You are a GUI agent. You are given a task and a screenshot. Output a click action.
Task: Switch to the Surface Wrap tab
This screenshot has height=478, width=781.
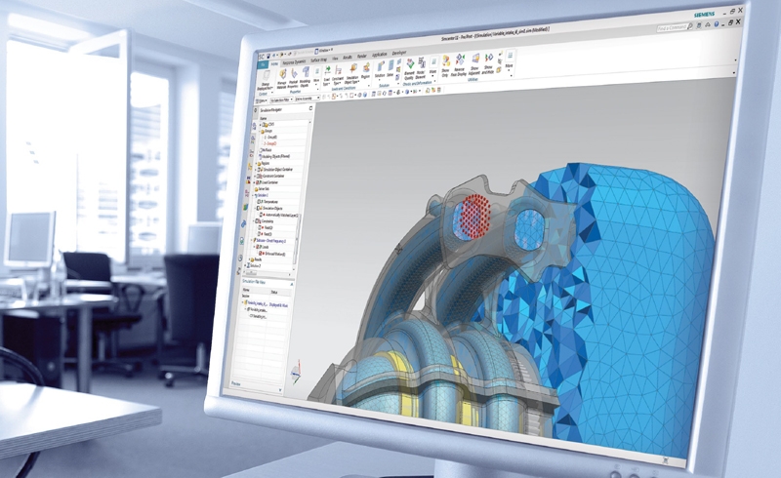pyautogui.click(x=318, y=60)
